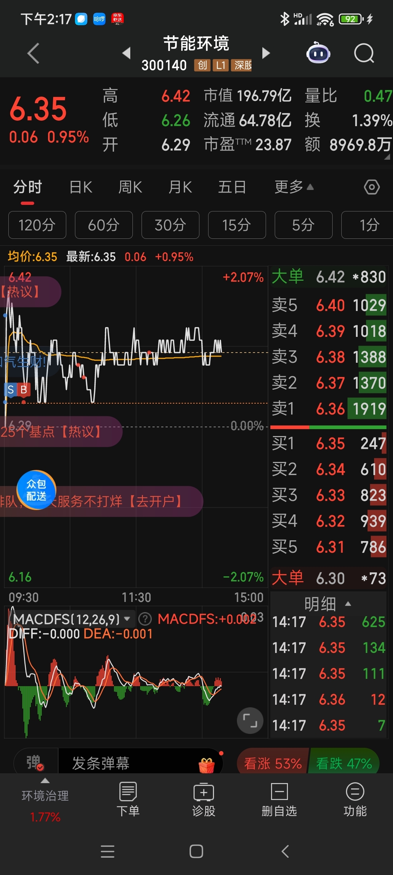
Task: Go back using the top-left arrow
Action: click(x=33, y=53)
